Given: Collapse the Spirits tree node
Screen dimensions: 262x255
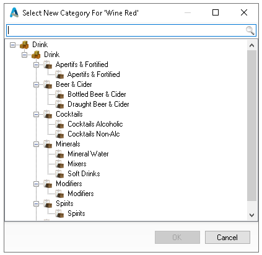Looking at the screenshot, I should [36, 204].
